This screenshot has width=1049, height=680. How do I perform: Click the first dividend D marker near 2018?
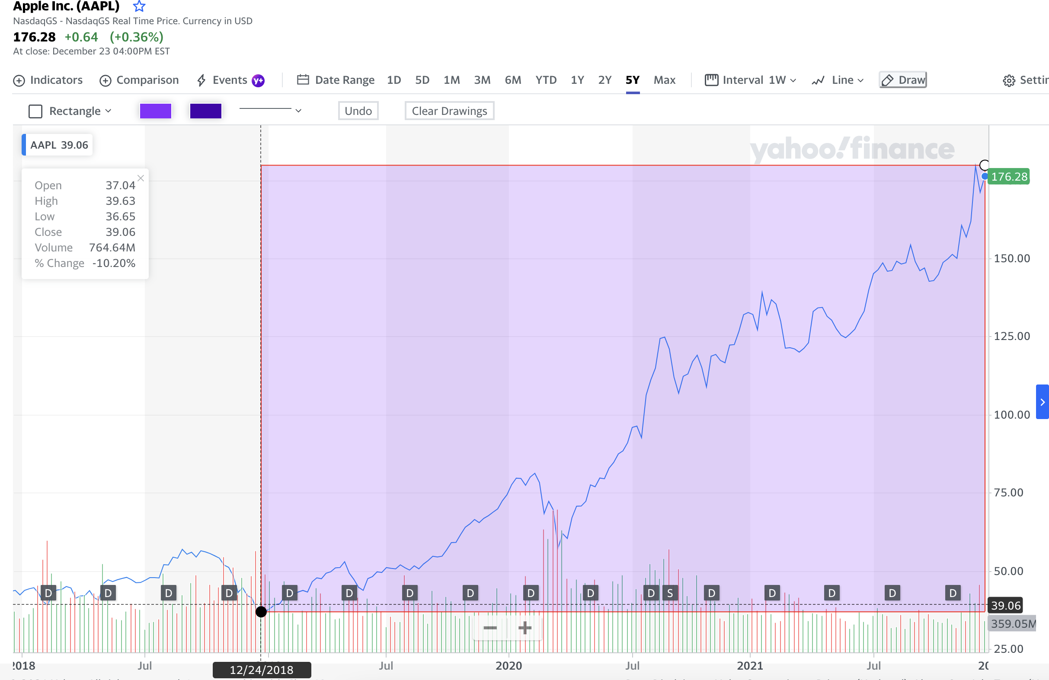(48, 593)
